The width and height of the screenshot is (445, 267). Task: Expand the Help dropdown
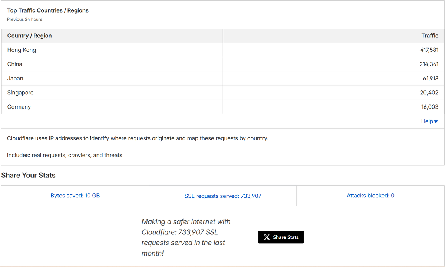click(x=429, y=121)
